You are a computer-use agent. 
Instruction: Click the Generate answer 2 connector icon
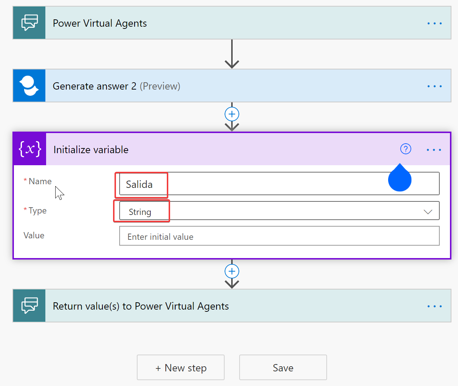tap(29, 86)
